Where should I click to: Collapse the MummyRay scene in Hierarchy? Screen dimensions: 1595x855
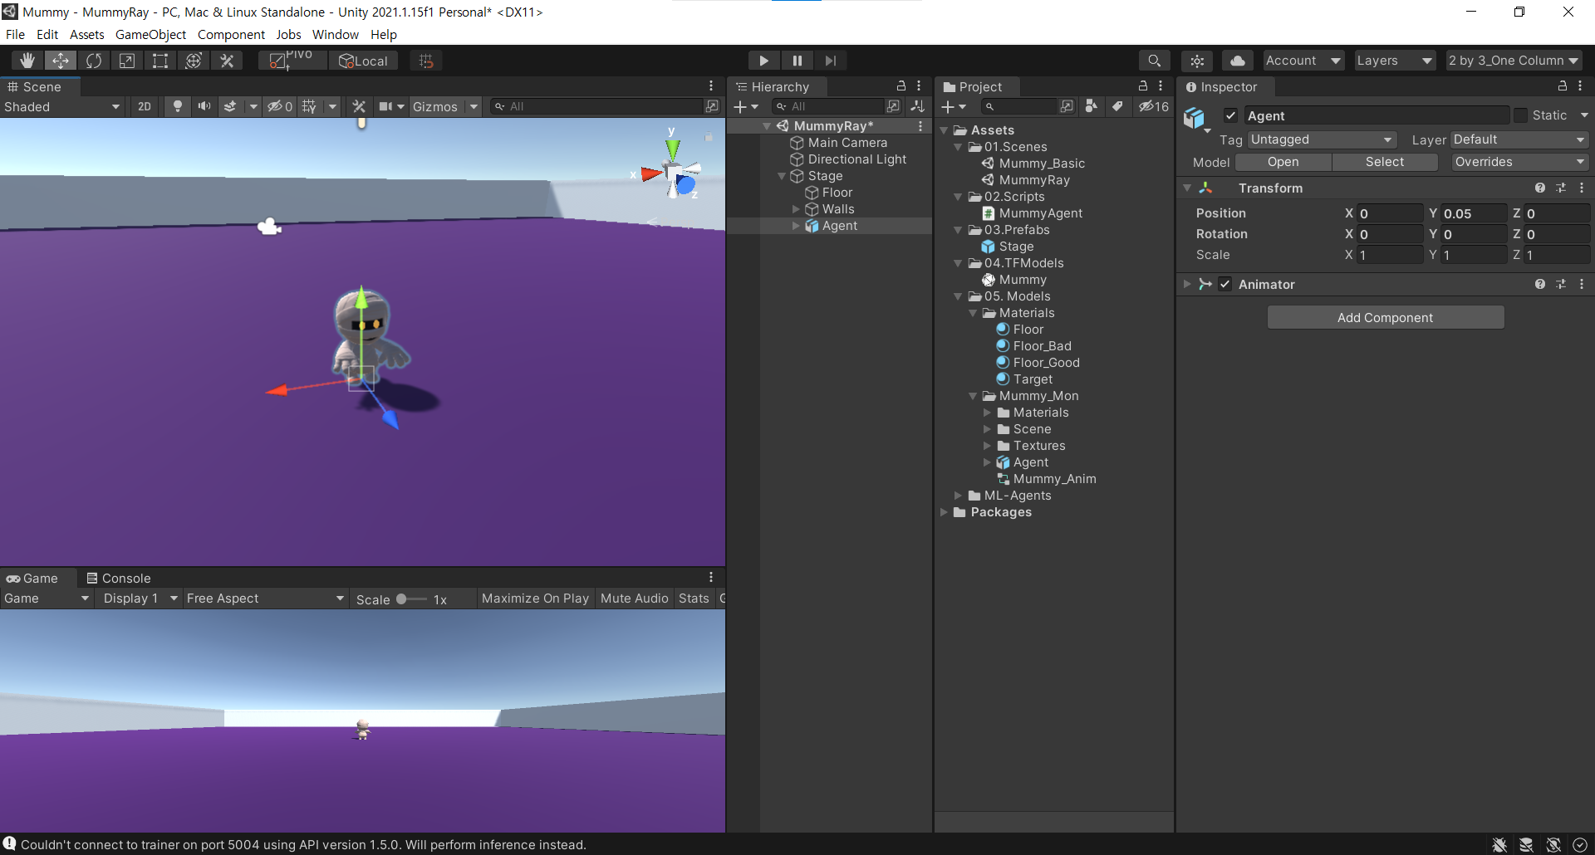767,126
